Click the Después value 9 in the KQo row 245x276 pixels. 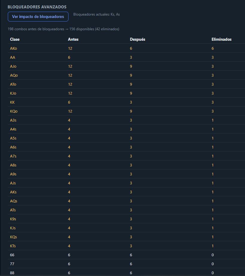tap(131, 111)
